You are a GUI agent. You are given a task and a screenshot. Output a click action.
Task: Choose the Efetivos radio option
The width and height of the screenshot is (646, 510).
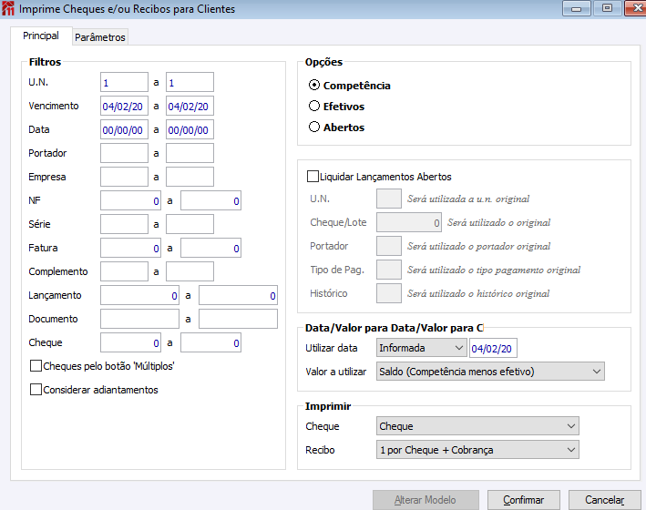[315, 107]
